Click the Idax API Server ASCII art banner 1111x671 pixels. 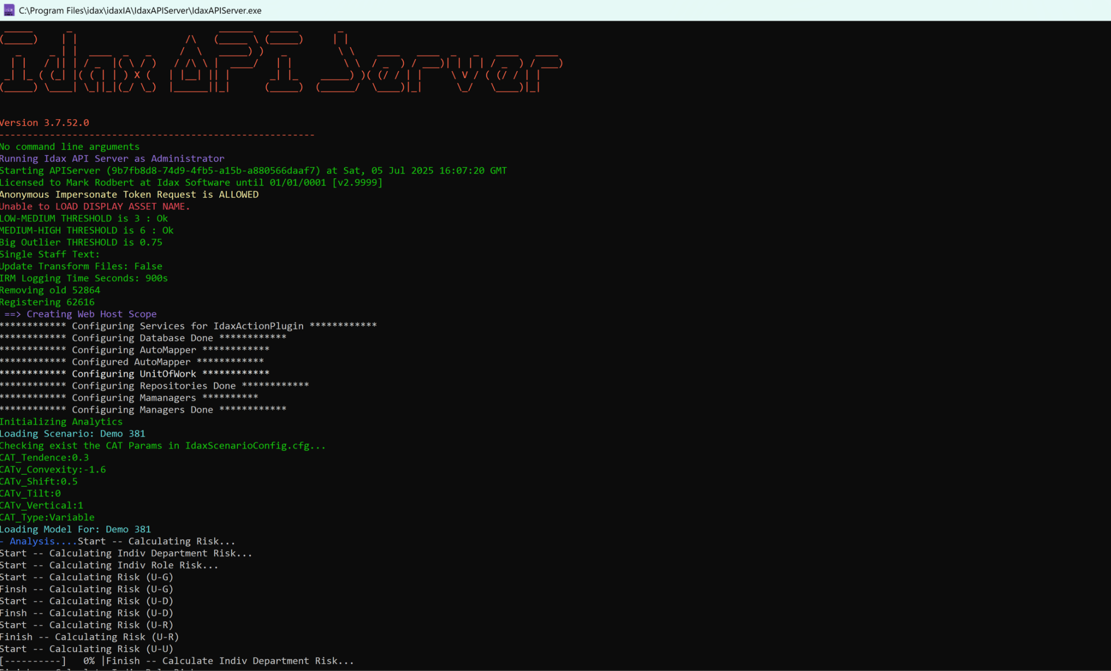click(x=281, y=62)
